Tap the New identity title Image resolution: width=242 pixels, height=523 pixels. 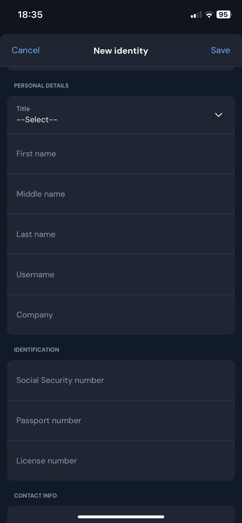point(121,51)
